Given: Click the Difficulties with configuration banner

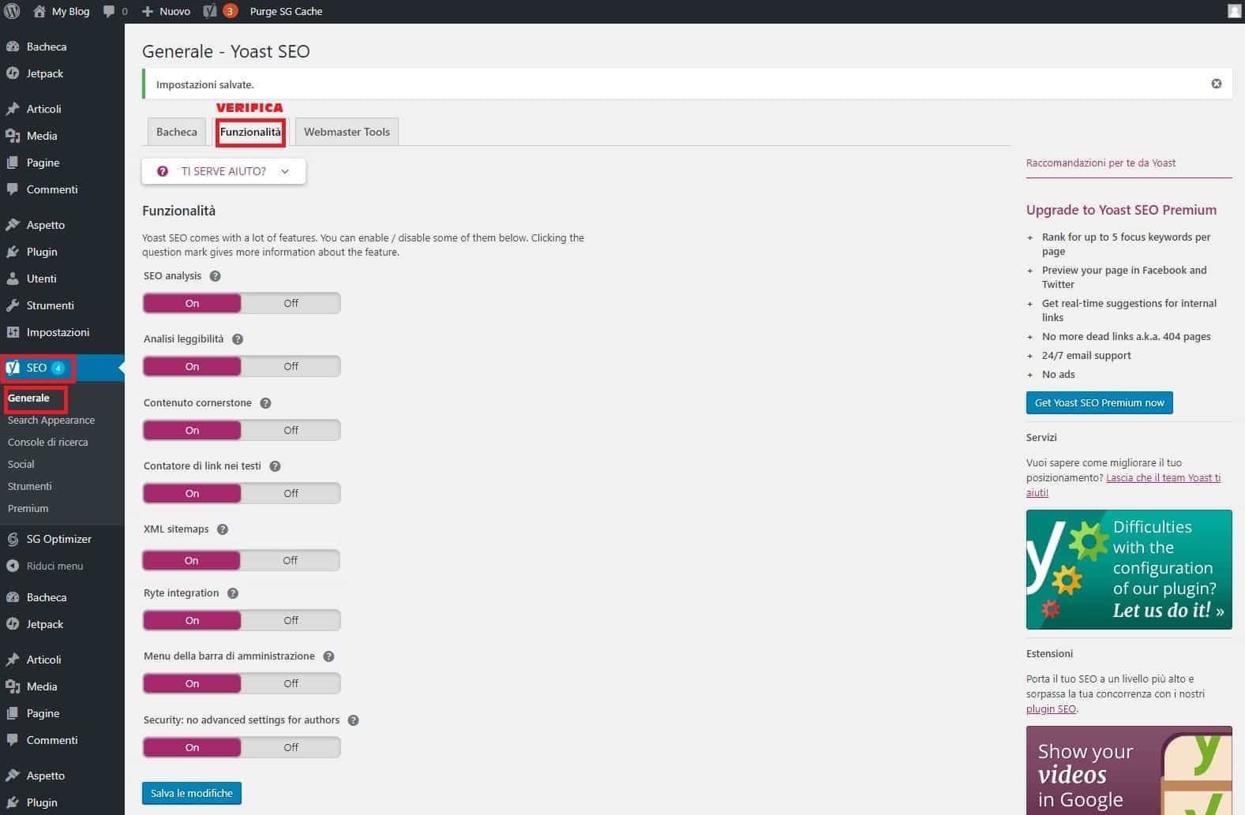Looking at the screenshot, I should [1128, 569].
